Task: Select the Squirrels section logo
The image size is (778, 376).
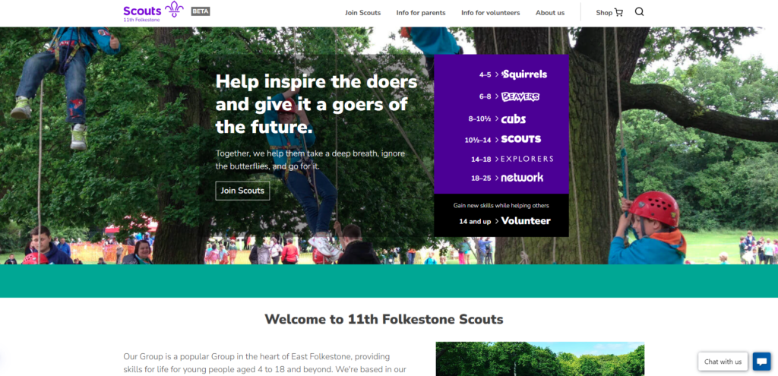Action: [524, 74]
